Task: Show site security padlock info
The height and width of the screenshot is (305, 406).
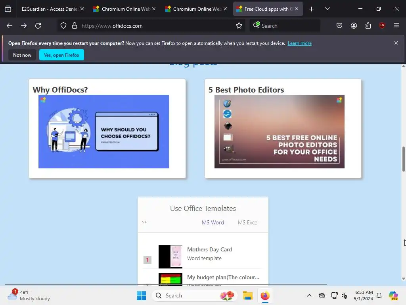Action: click(x=75, y=26)
